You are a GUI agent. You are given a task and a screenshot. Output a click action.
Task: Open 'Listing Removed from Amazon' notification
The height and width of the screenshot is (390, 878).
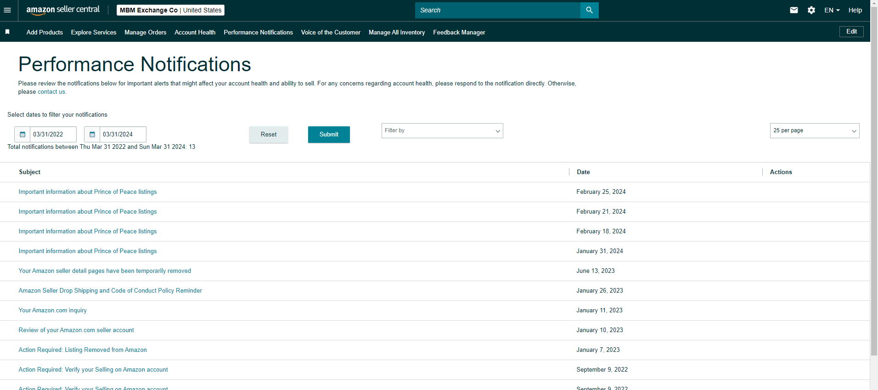[x=83, y=350]
